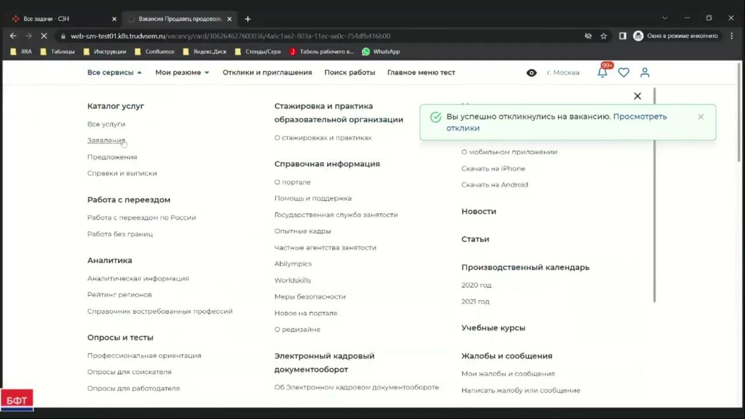Close the Вакансия Продавец tab

[x=229, y=19]
